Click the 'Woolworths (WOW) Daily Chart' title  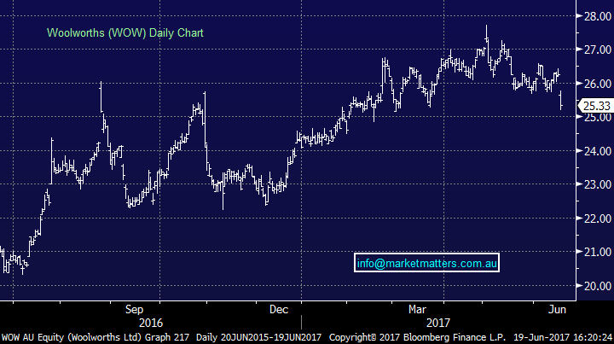[x=125, y=33]
